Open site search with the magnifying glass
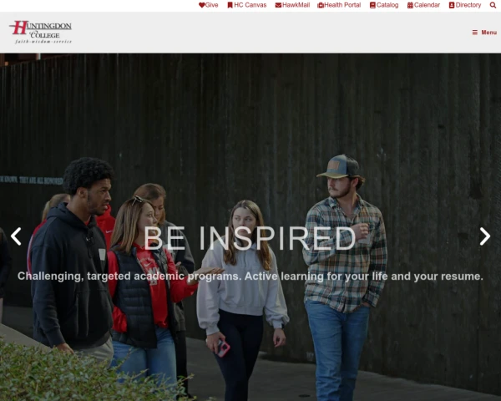The image size is (501, 401). [x=493, y=5]
